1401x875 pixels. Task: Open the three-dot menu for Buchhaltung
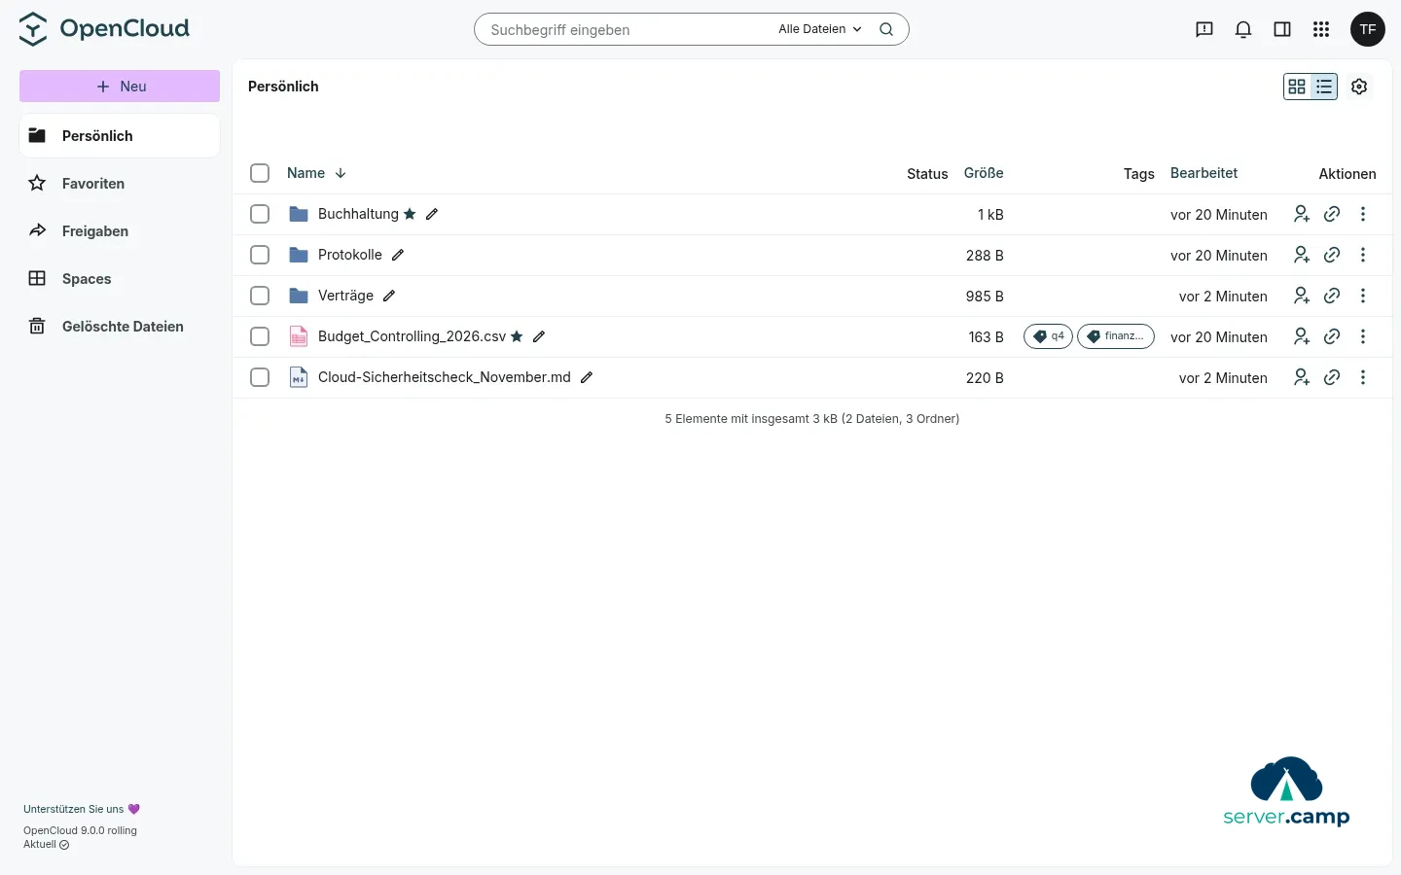coord(1363,214)
